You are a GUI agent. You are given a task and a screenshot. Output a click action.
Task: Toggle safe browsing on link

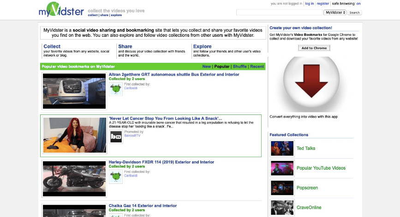tap(358, 4)
